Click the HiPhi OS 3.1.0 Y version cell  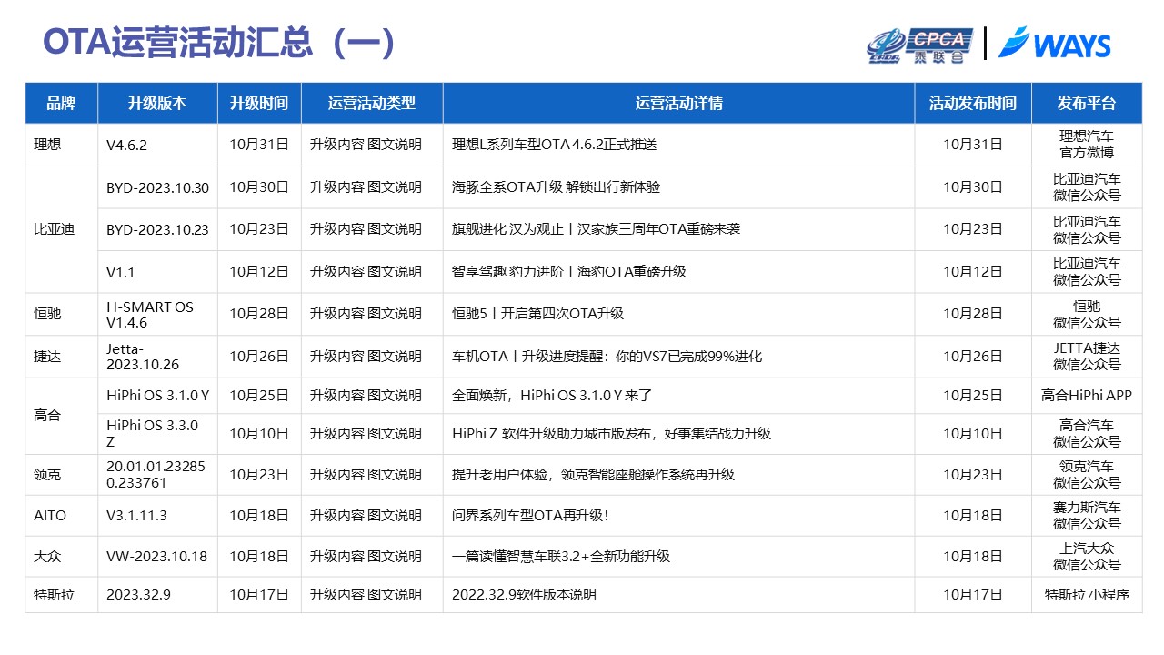pyautogui.click(x=157, y=396)
